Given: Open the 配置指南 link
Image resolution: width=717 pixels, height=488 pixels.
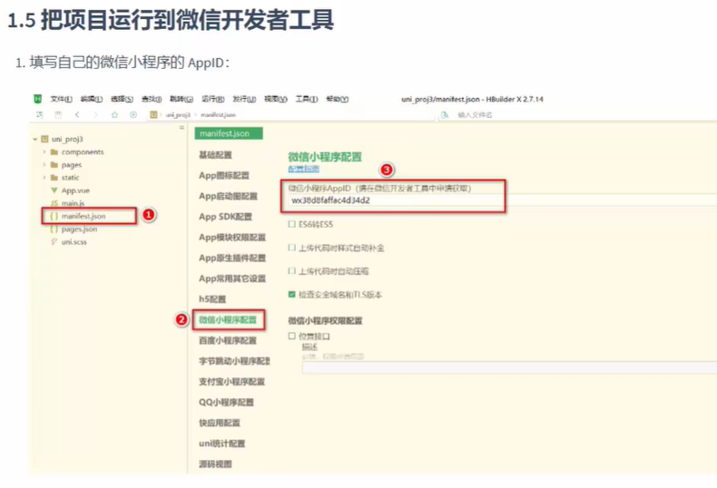Looking at the screenshot, I should pos(304,169).
